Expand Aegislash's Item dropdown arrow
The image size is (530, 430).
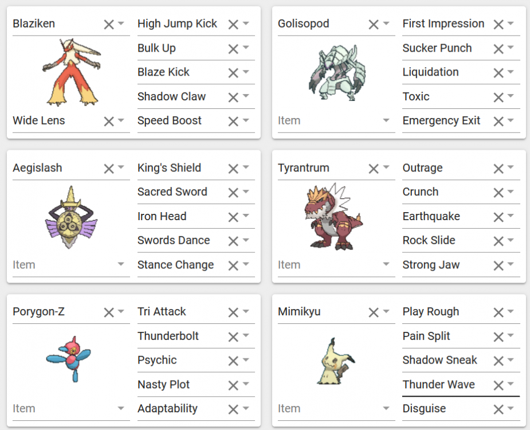coord(121,264)
